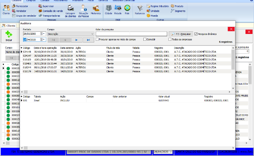This screenshot has width=254, height=156.
Task: Open the Cliente registration icon
Action: click(6, 10)
